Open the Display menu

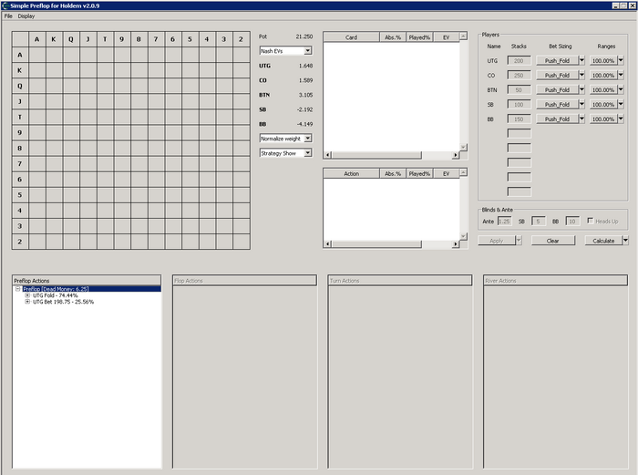click(26, 16)
